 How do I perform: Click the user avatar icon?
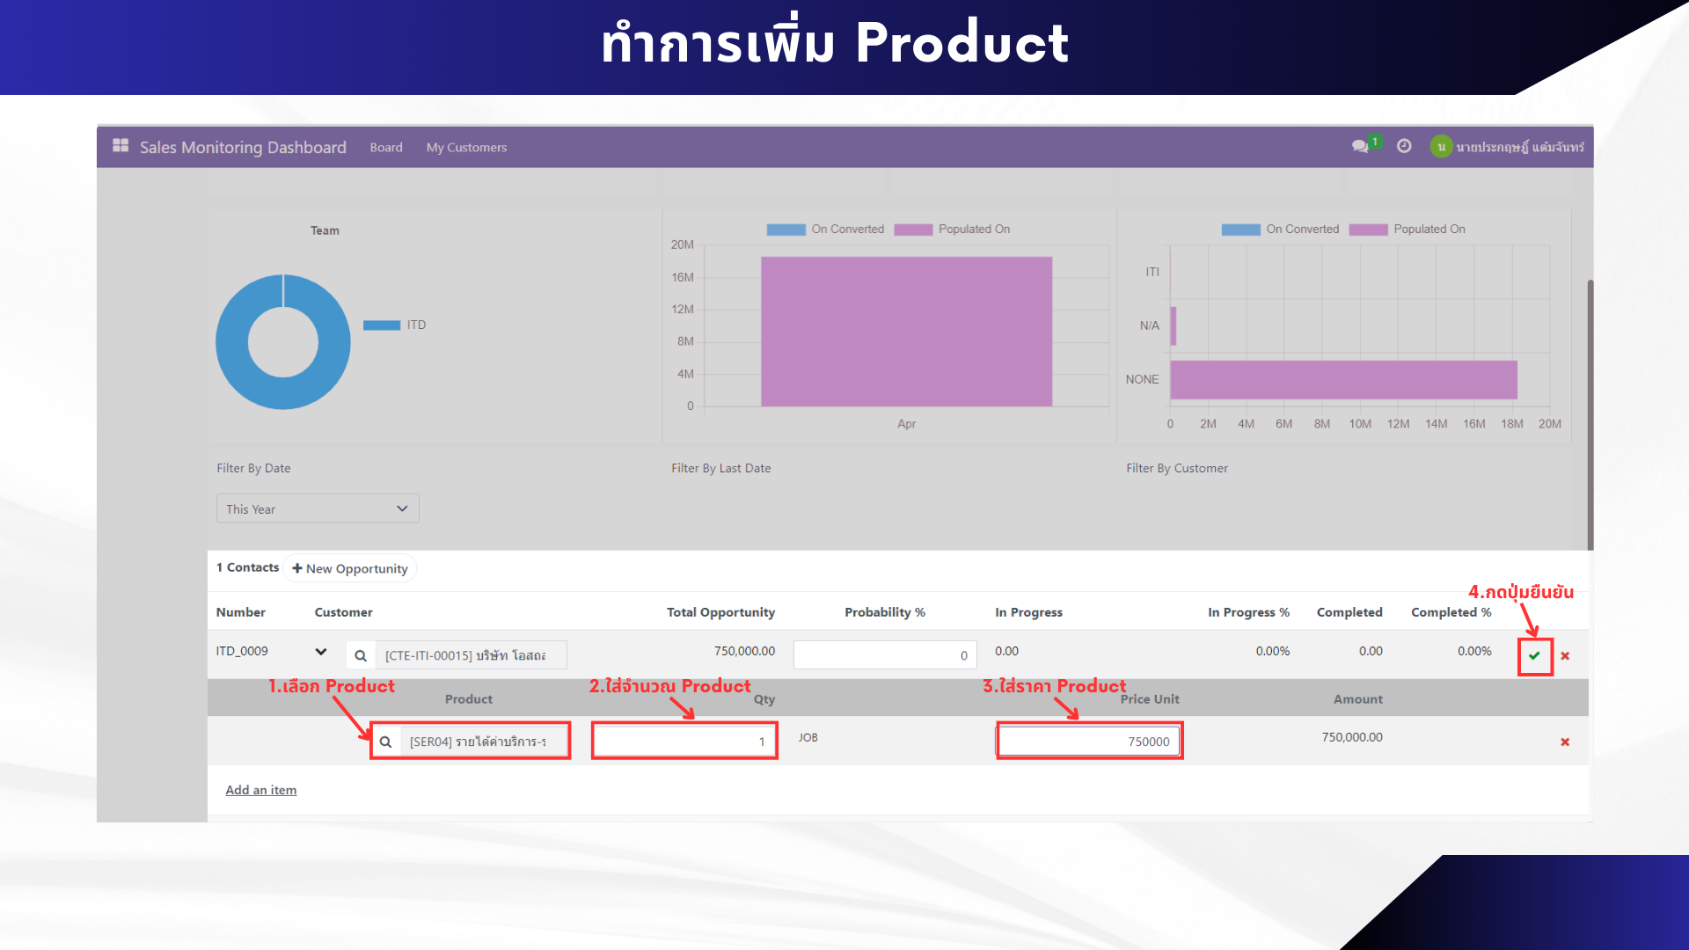pyautogui.click(x=1440, y=147)
